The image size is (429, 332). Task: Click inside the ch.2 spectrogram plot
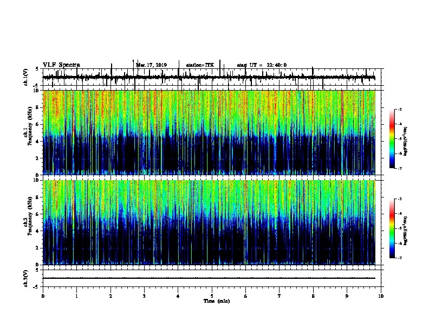point(209,222)
